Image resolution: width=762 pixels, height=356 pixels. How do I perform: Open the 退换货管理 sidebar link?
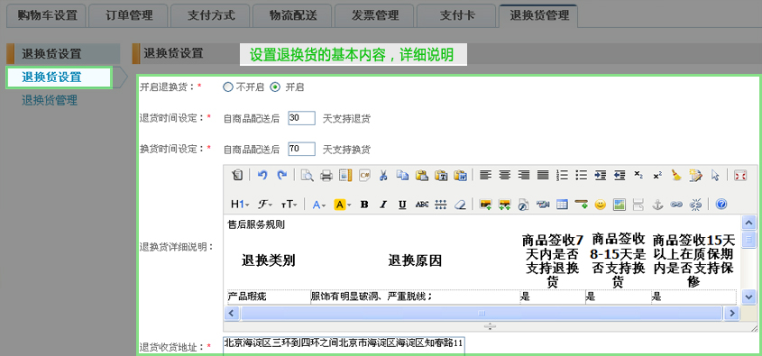[50, 101]
